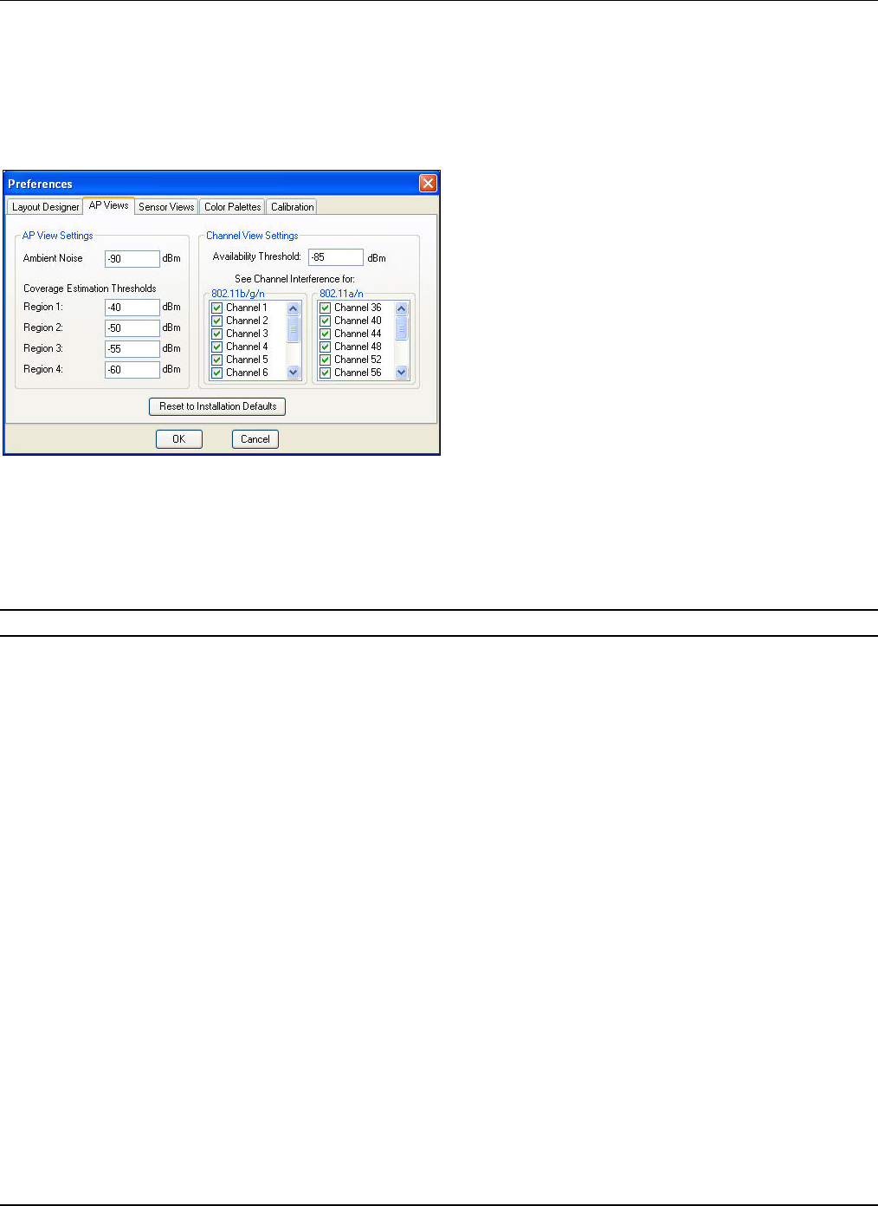Toggle the Channel 44 checkbox
The height and width of the screenshot is (1206, 878).
pos(326,334)
